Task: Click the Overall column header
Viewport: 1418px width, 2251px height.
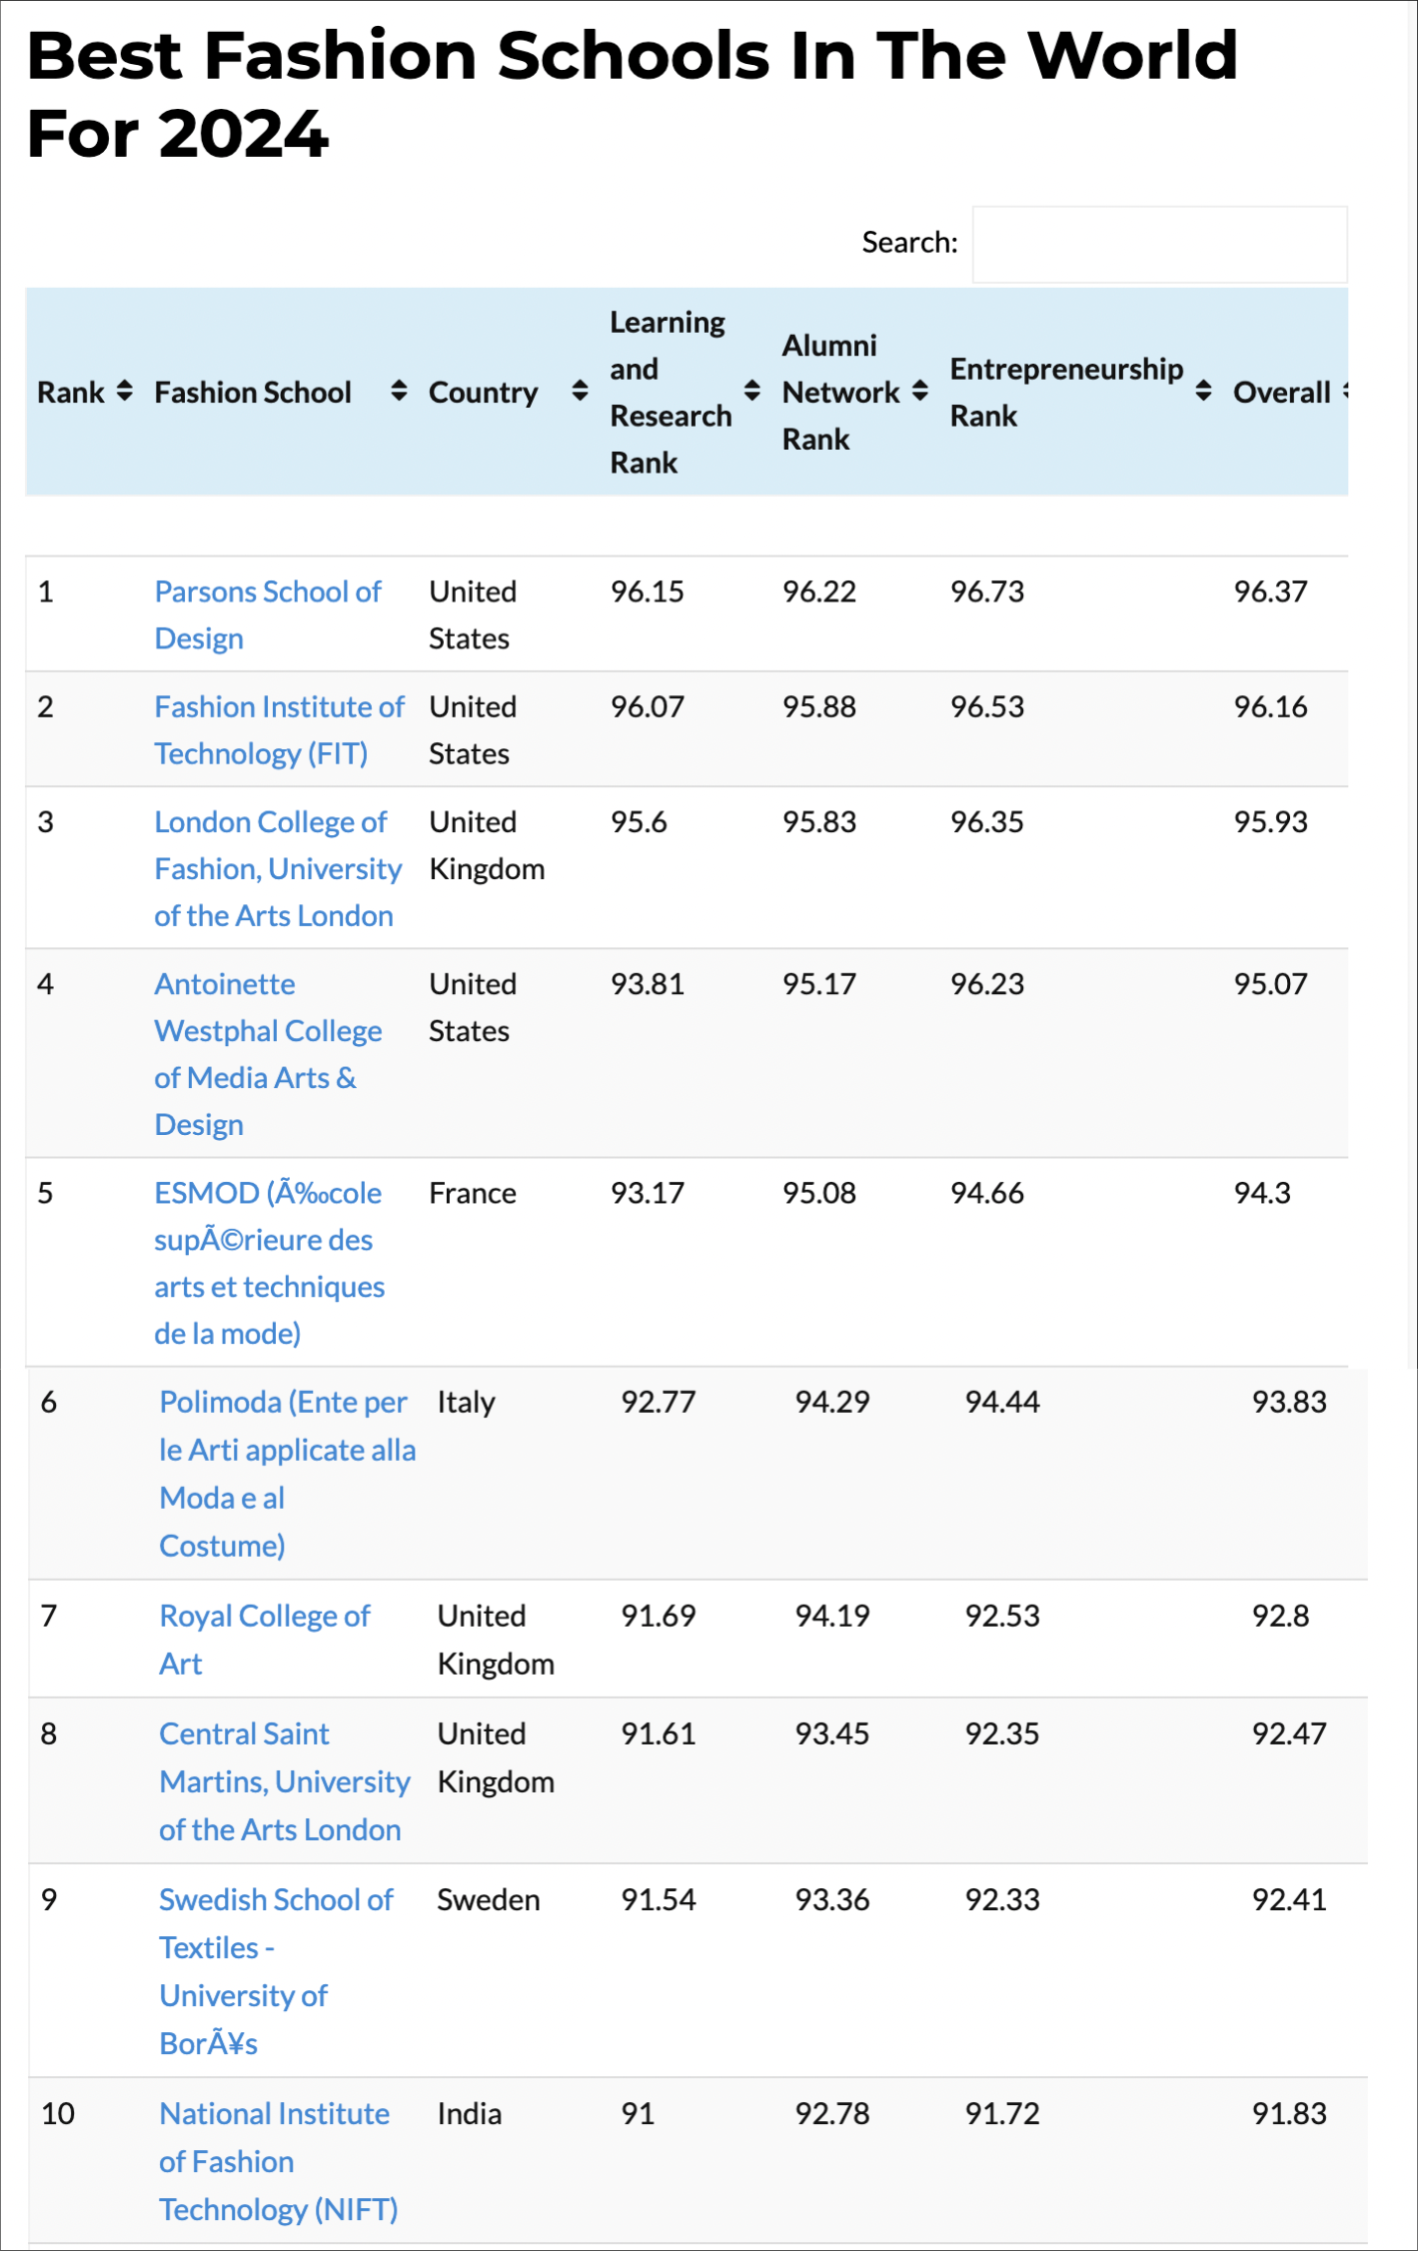Action: tap(1282, 393)
